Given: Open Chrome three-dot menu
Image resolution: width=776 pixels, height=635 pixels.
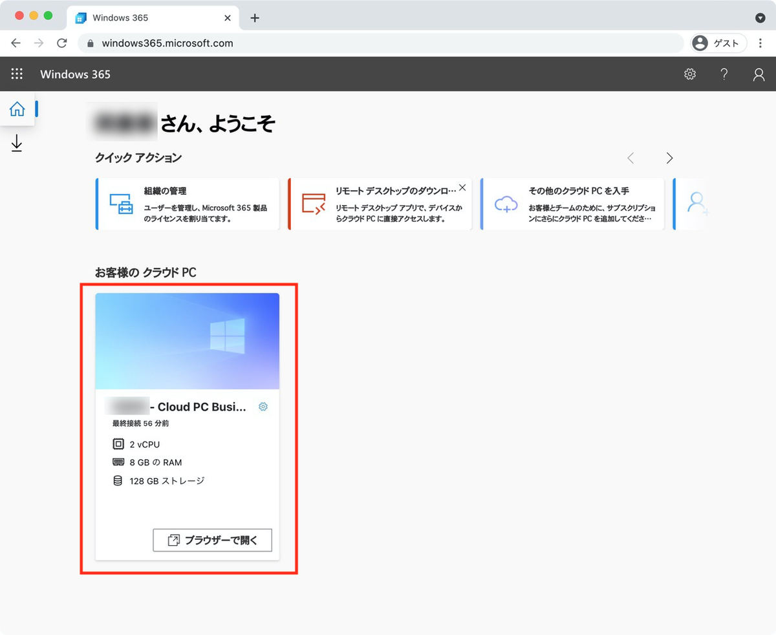Looking at the screenshot, I should click(x=760, y=43).
